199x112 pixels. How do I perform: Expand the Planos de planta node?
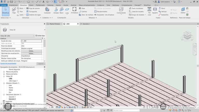pyautogui.click(x=4, y=72)
